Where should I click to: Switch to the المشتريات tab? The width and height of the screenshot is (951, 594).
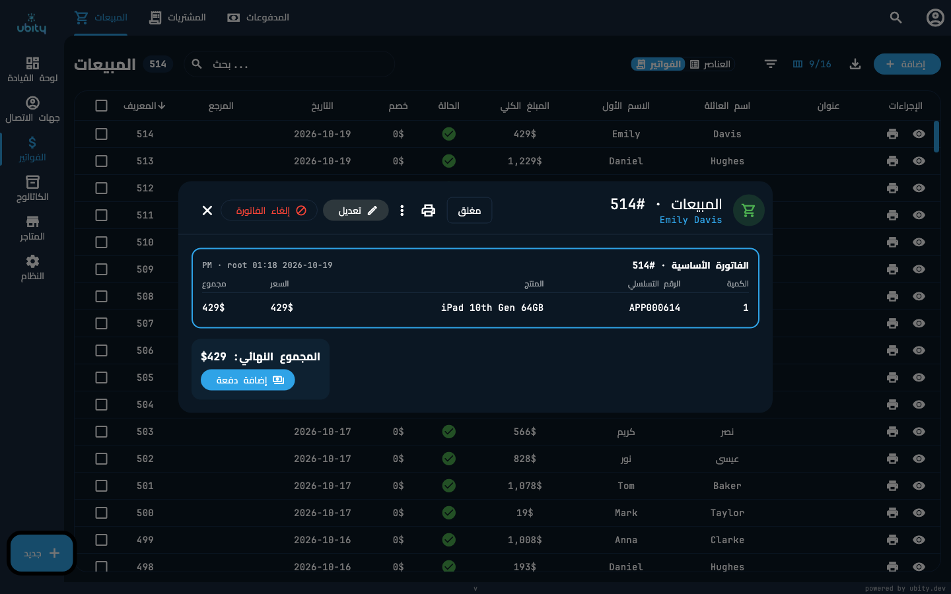[178, 18]
